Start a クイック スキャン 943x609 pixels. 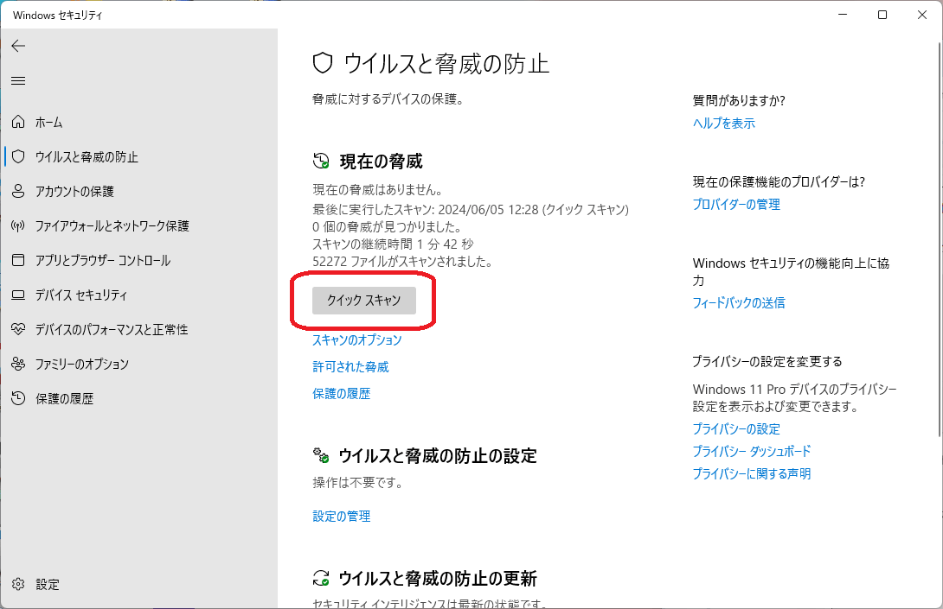point(364,301)
